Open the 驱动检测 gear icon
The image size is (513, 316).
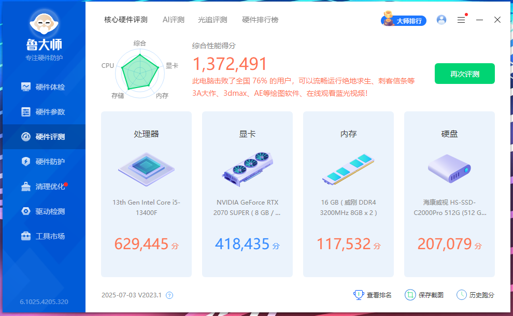26,211
